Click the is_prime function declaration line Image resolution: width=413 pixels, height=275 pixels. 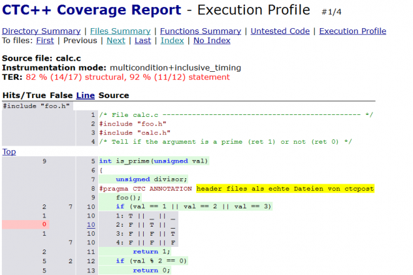click(x=154, y=161)
